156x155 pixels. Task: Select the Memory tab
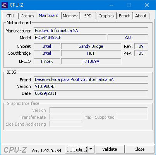(x=70, y=16)
